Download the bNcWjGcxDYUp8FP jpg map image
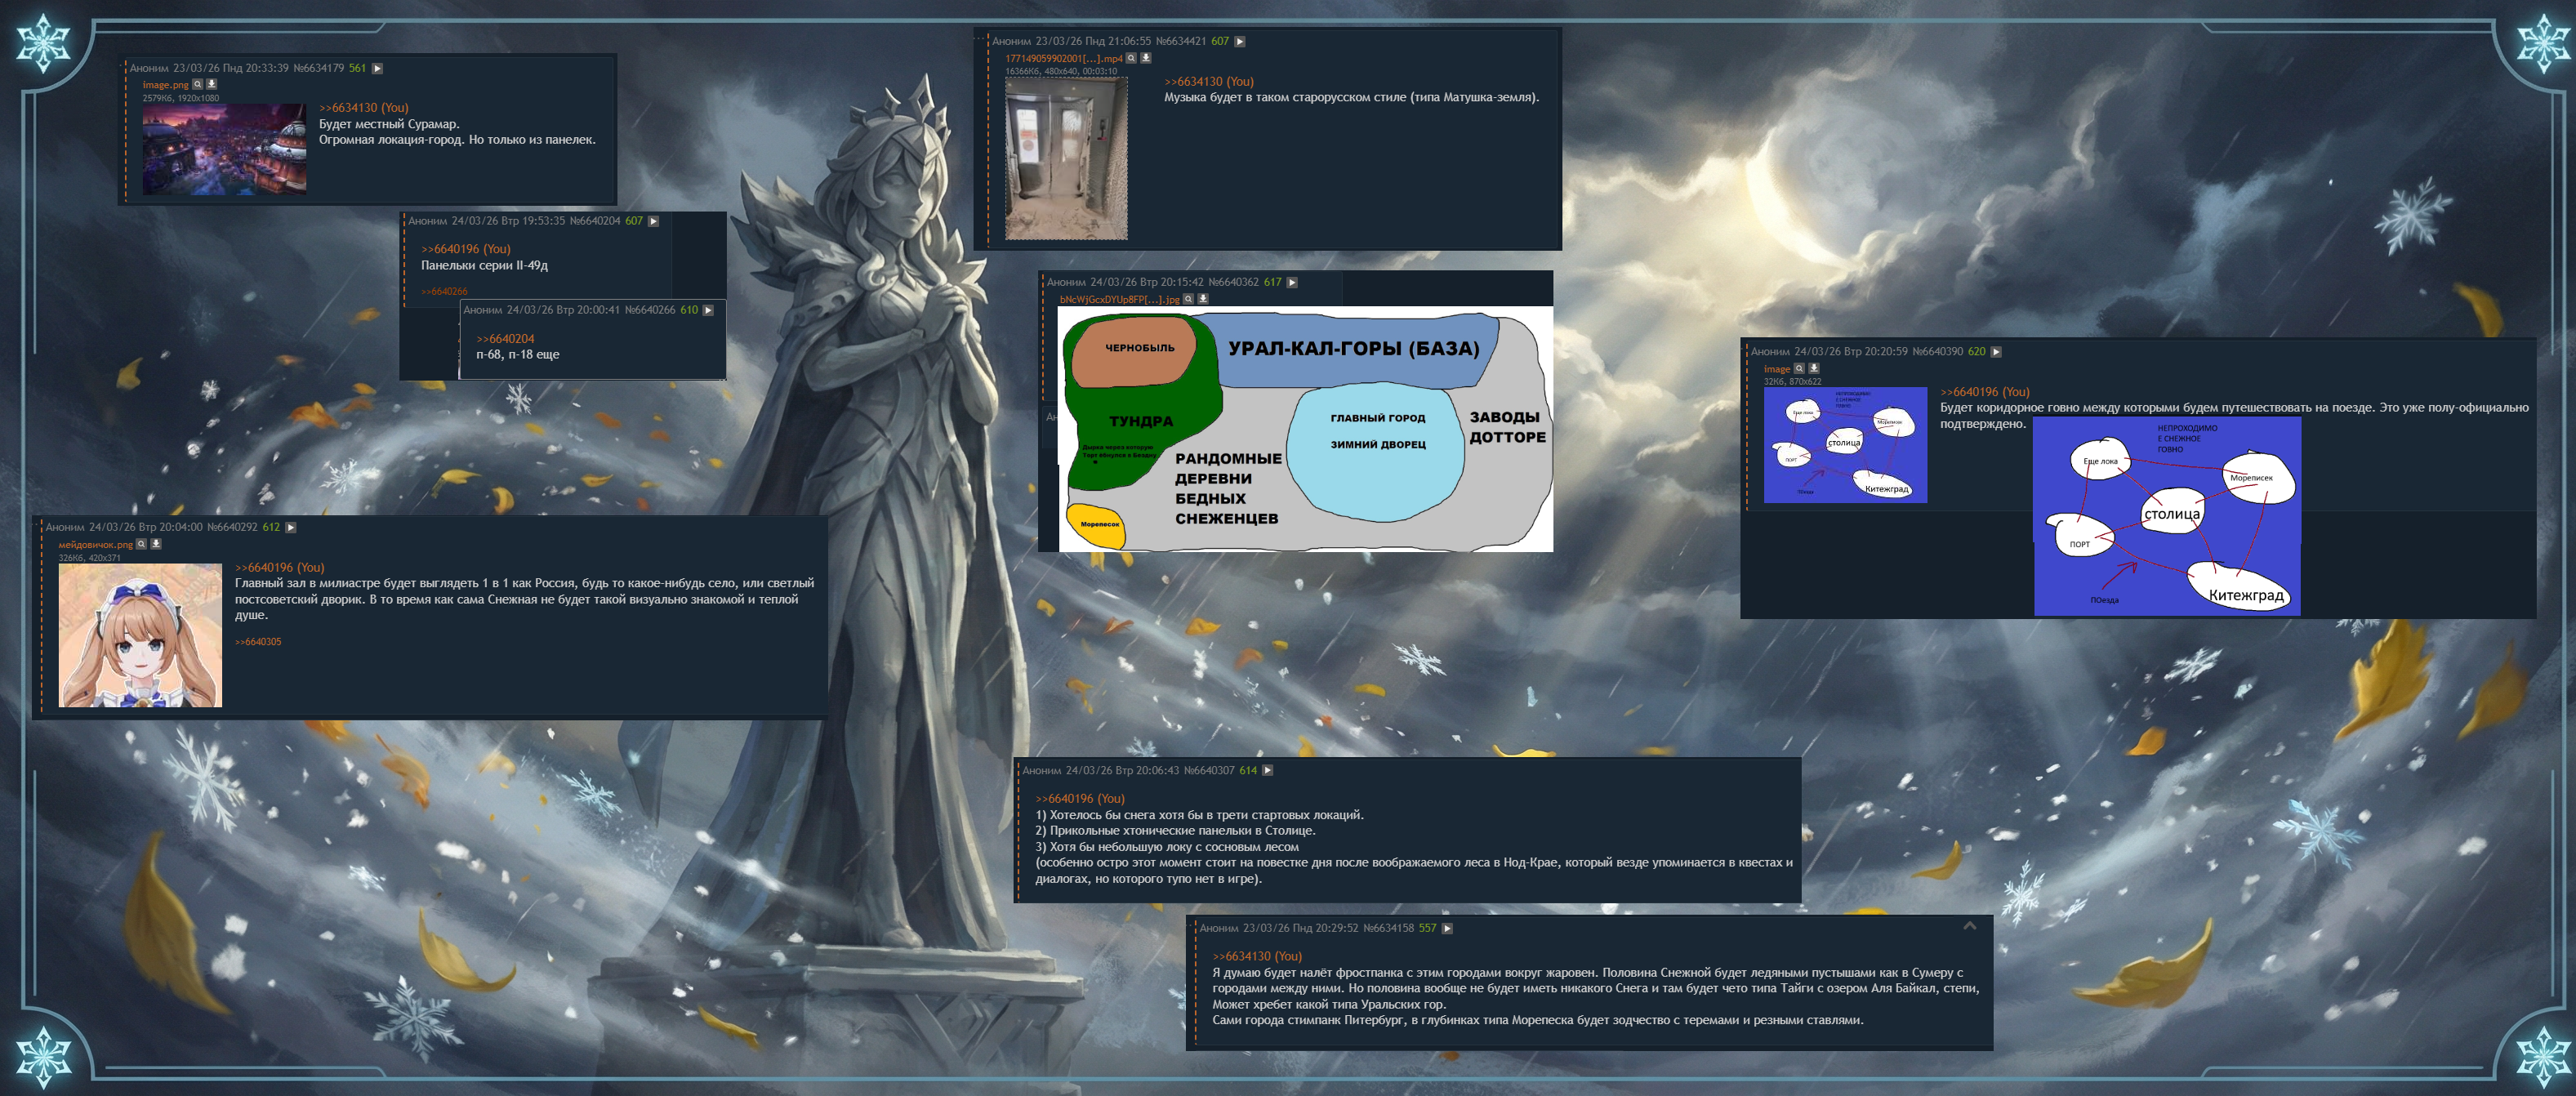Viewport: 2576px width, 1096px height. coord(1203,298)
